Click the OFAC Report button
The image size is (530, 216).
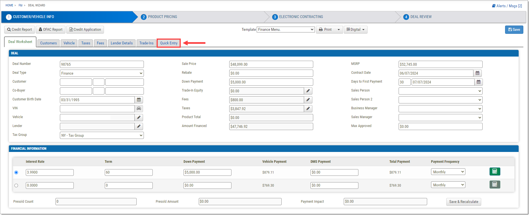pyautogui.click(x=50, y=30)
